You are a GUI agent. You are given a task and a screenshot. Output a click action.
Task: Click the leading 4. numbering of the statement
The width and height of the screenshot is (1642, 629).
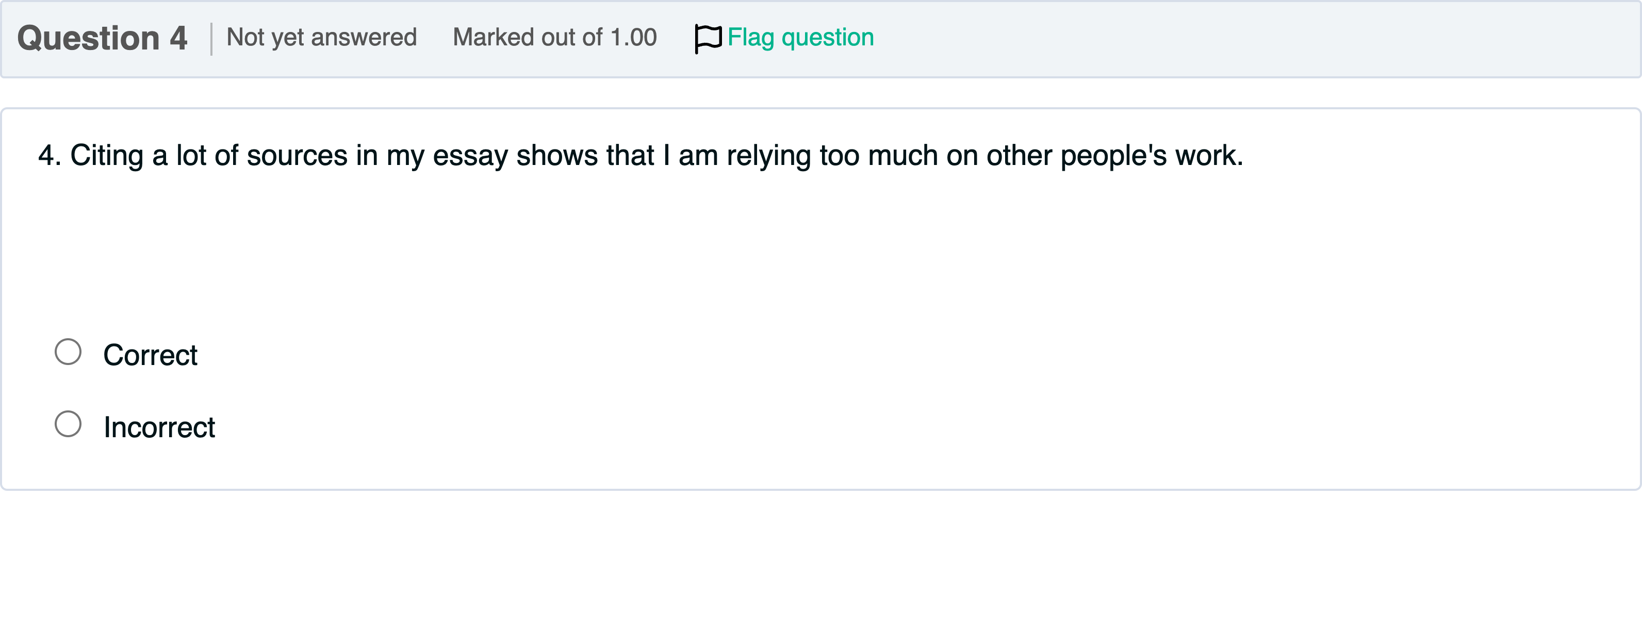[x=49, y=156]
